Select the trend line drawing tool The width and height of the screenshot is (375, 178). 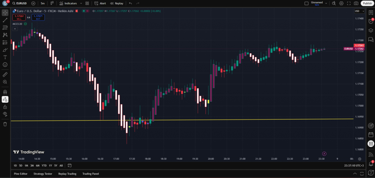tap(5, 20)
